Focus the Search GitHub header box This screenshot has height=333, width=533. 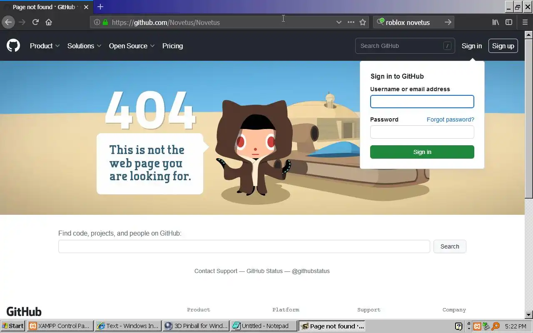[x=405, y=46]
